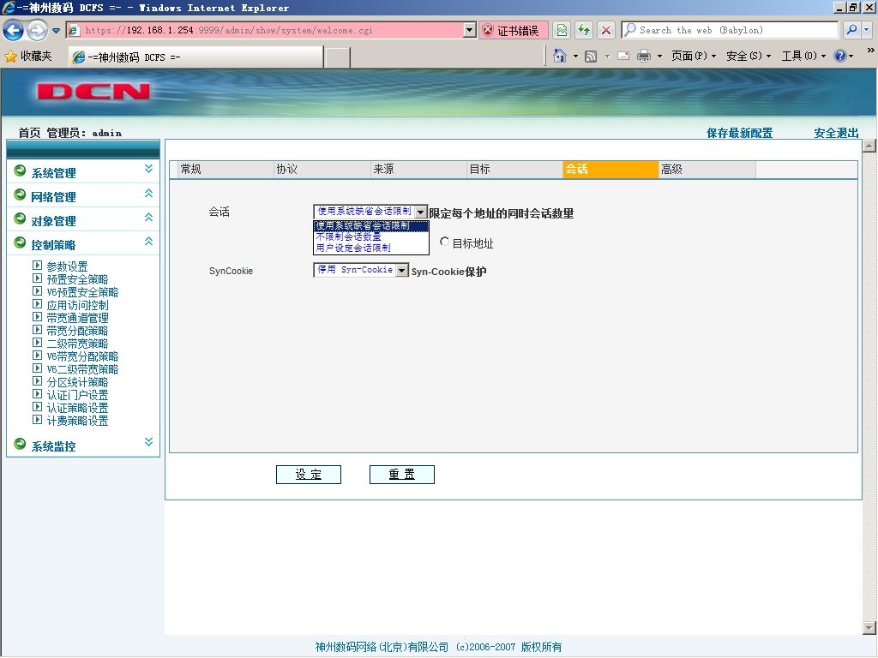Click the green icon beside 系统监控

click(x=20, y=444)
